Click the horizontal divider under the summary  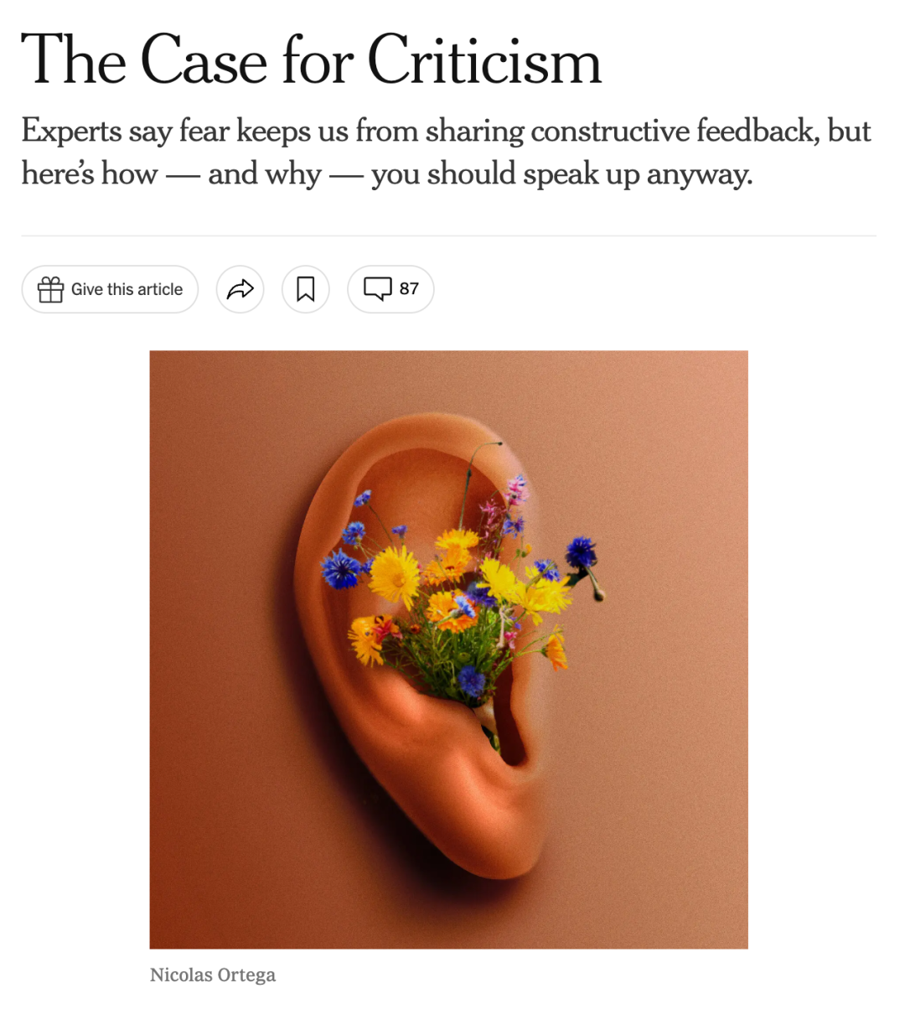tap(448, 236)
